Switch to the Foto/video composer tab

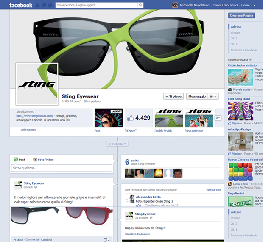[x=44, y=160]
